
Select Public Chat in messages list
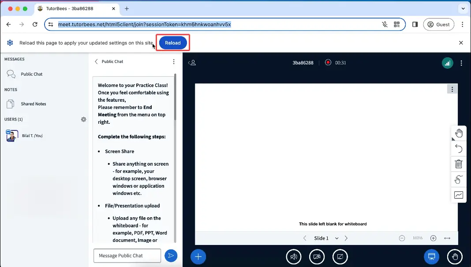(x=31, y=74)
